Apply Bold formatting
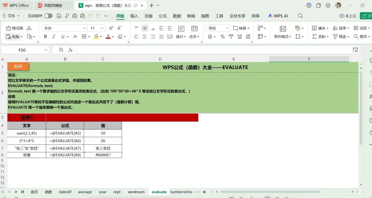The height and width of the screenshot is (198, 372). (x=45, y=37)
